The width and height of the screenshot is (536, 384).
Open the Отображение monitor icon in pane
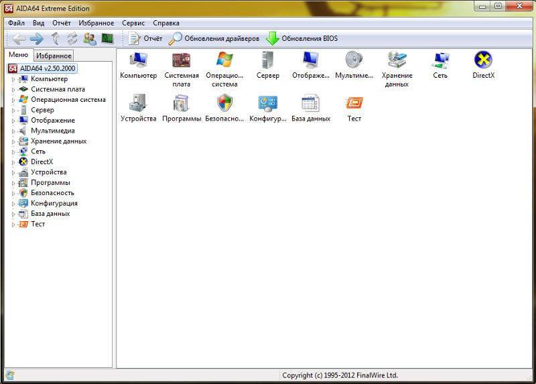311,60
